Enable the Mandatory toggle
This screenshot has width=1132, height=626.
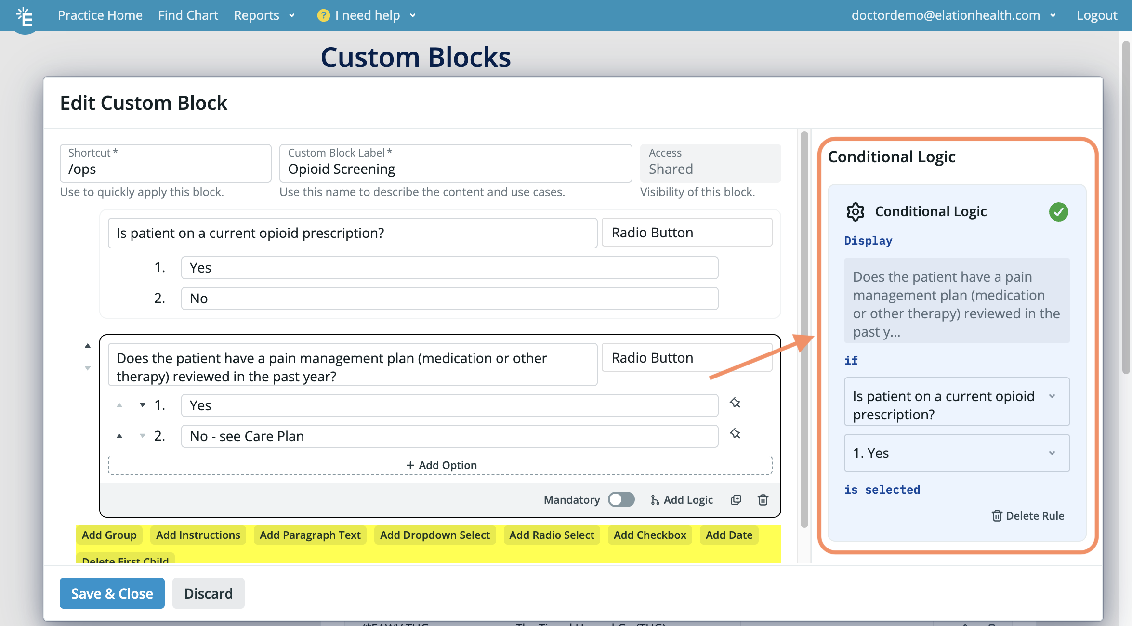point(621,500)
